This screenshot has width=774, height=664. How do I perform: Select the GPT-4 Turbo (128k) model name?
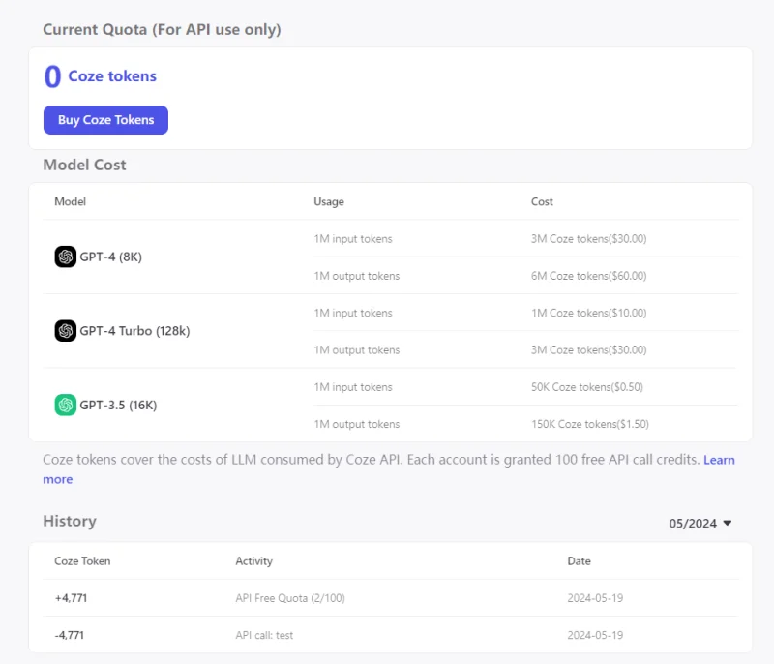click(x=134, y=331)
